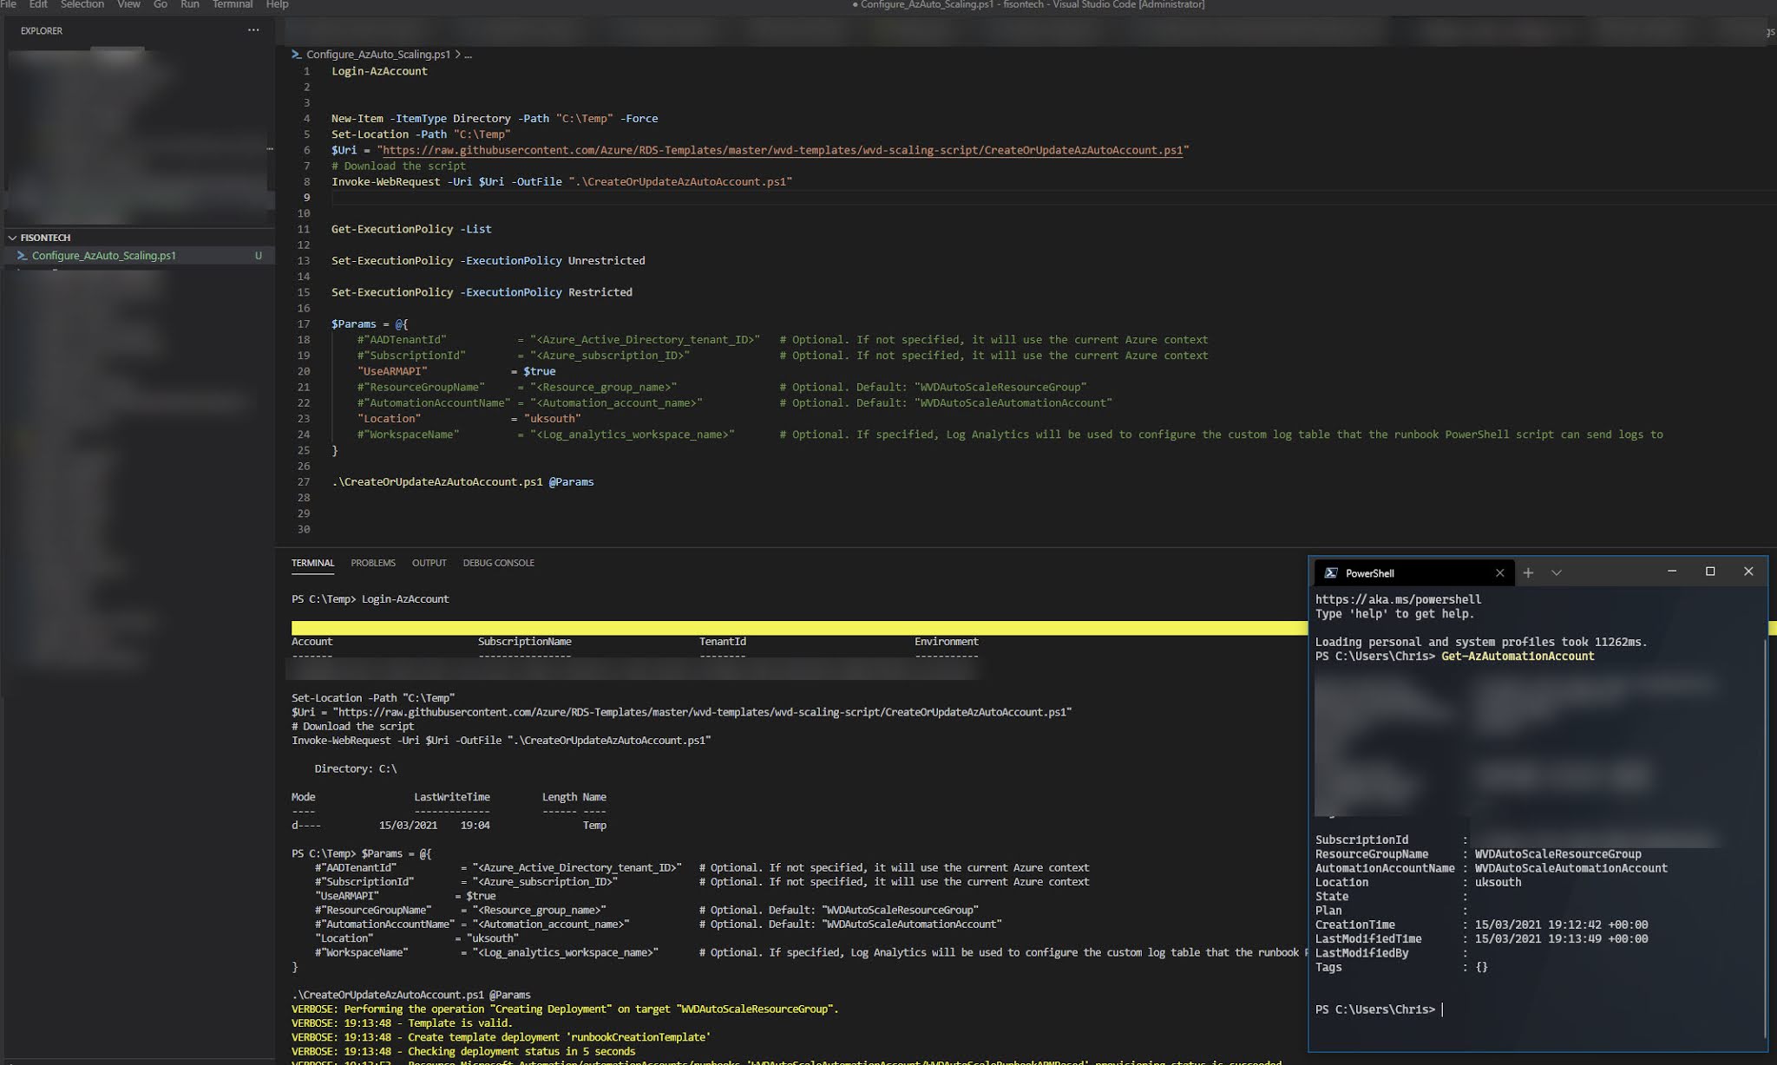Open the Terminal menu
The image size is (1777, 1065).
(x=233, y=4)
